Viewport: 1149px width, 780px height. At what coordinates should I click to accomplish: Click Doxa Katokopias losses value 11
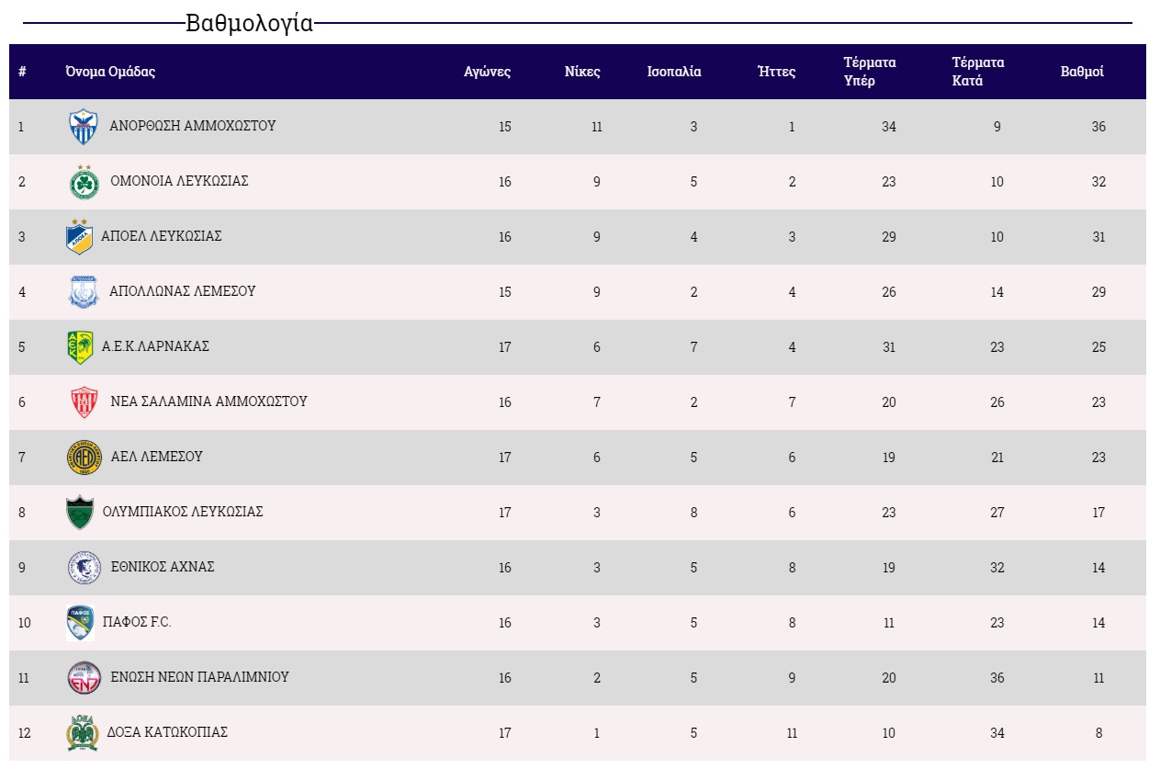click(x=792, y=733)
